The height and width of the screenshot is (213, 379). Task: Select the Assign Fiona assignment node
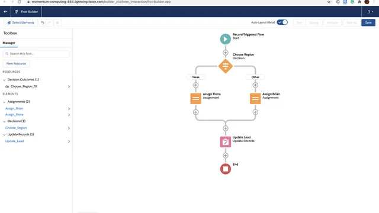196,99
